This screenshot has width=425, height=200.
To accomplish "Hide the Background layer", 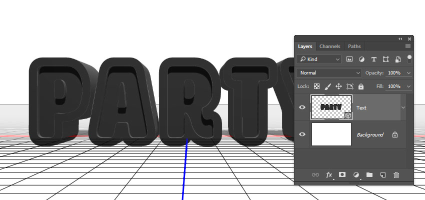I will pyautogui.click(x=301, y=134).
